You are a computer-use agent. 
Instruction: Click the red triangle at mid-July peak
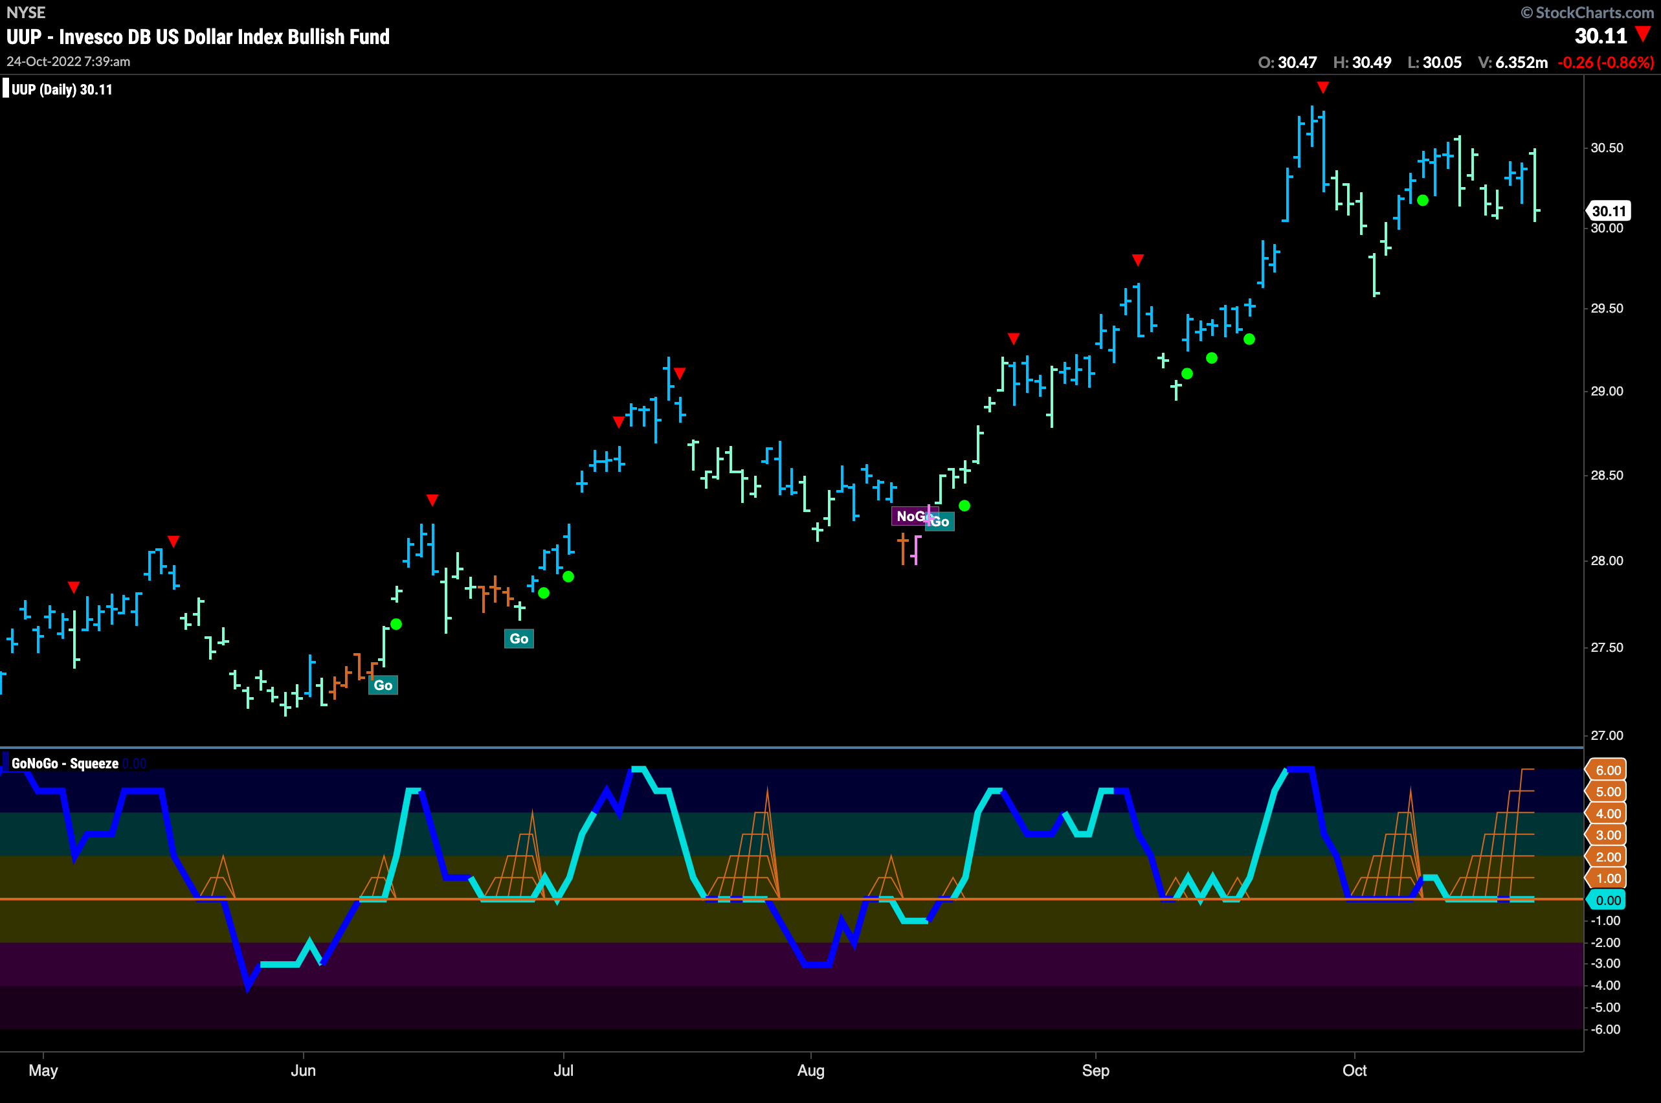point(679,373)
